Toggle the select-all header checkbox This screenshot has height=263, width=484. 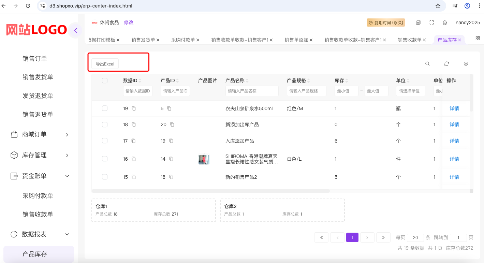105,81
